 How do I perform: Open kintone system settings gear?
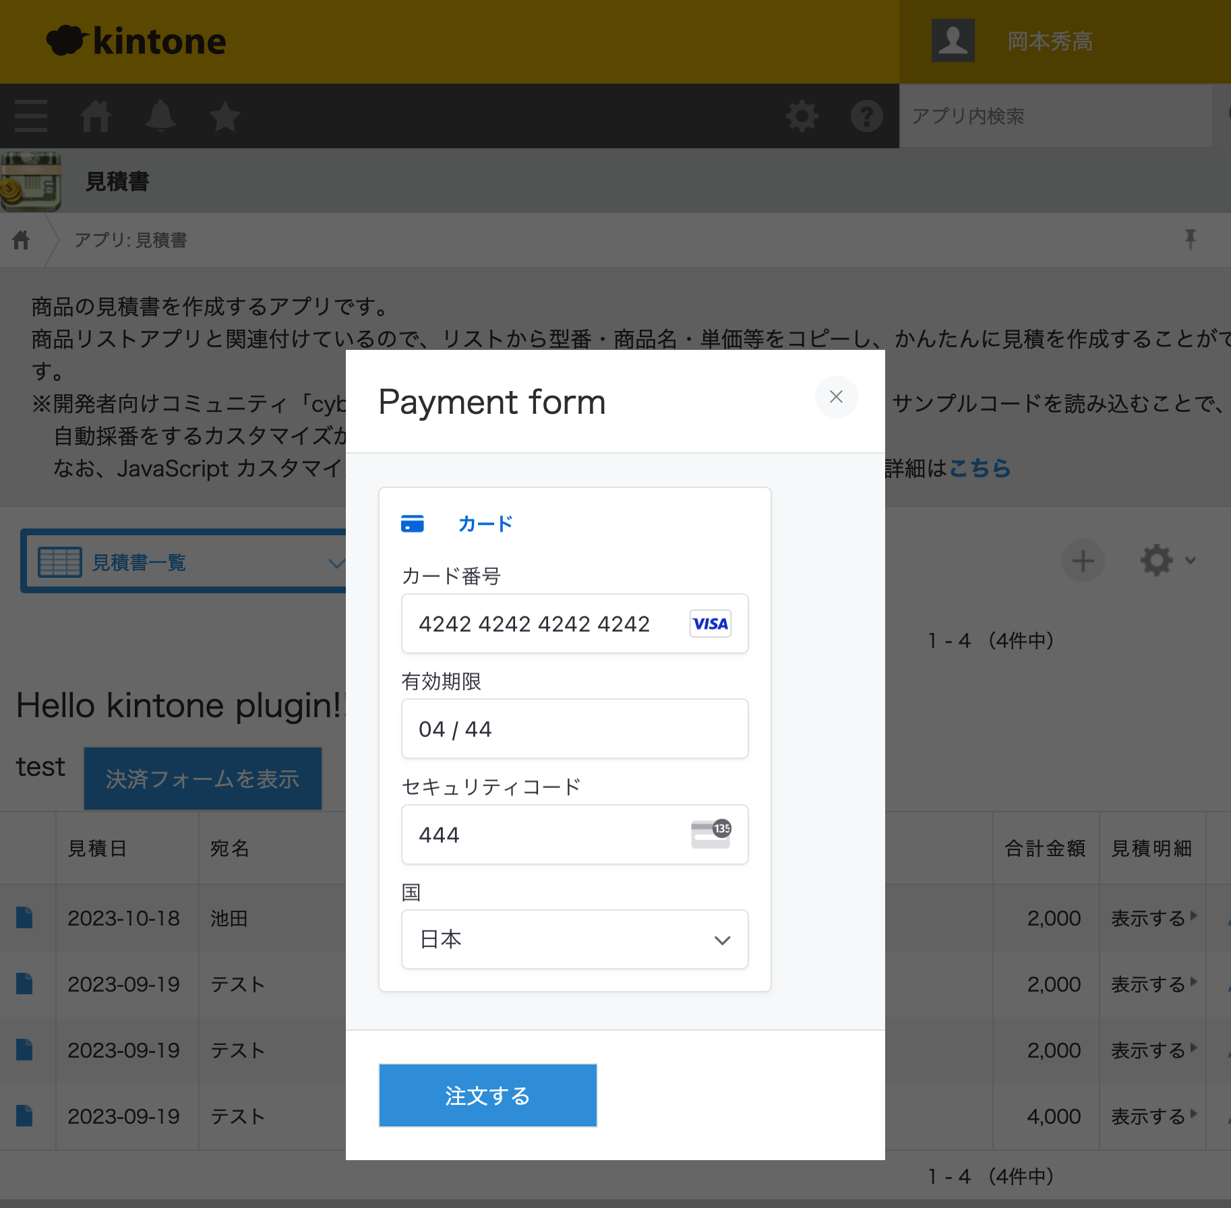[x=802, y=116]
